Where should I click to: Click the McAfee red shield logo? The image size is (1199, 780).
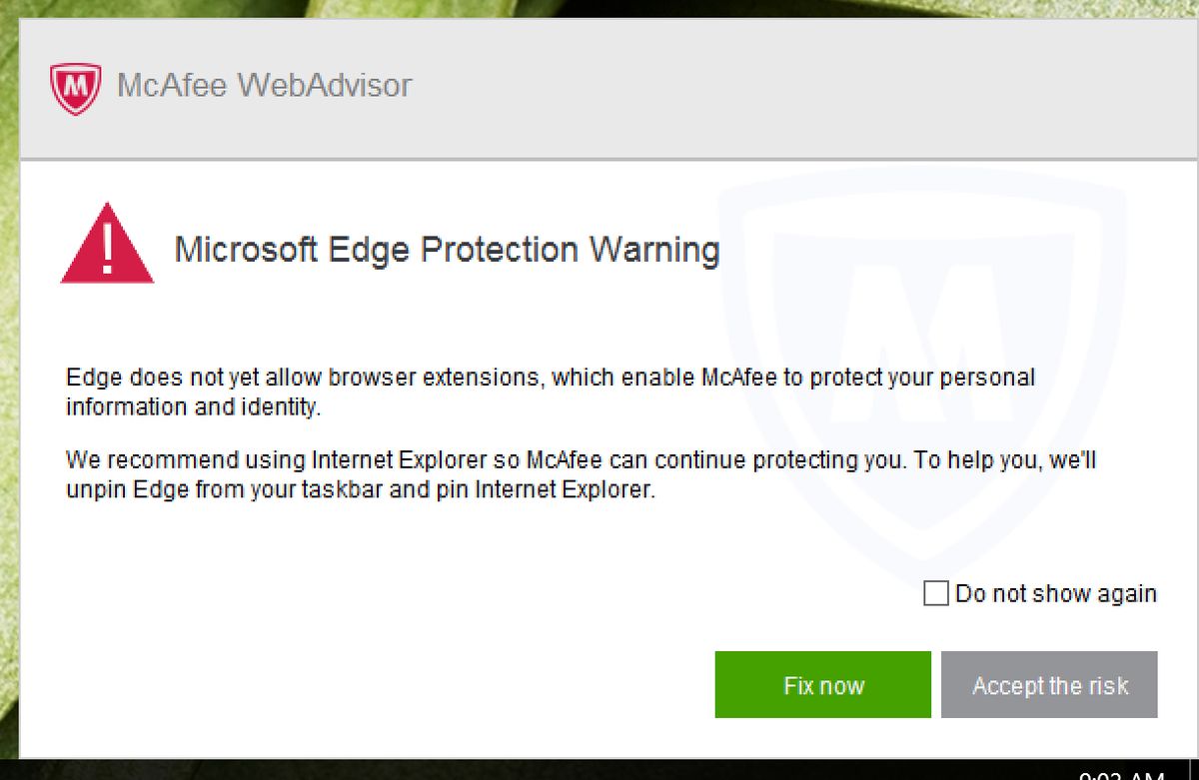(x=75, y=88)
